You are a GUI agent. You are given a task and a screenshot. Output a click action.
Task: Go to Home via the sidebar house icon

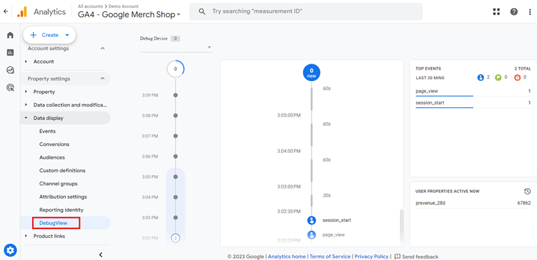10,35
